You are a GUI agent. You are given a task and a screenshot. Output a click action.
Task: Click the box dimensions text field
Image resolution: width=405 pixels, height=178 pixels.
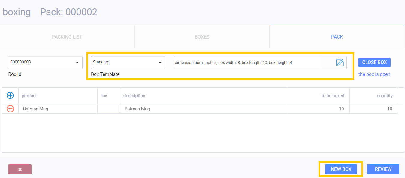point(248,63)
